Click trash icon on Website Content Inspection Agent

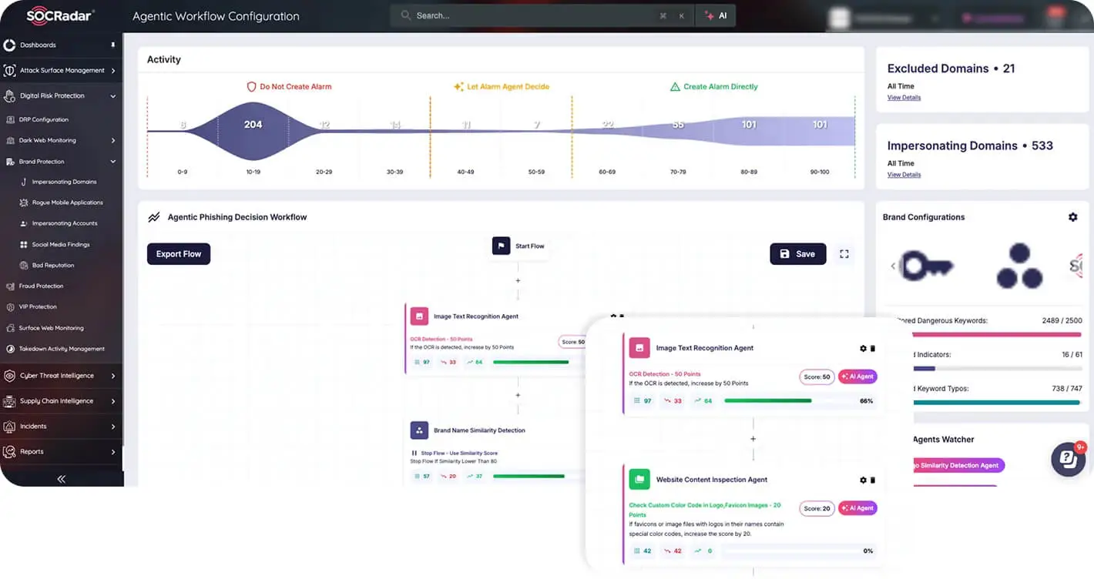[x=873, y=480]
